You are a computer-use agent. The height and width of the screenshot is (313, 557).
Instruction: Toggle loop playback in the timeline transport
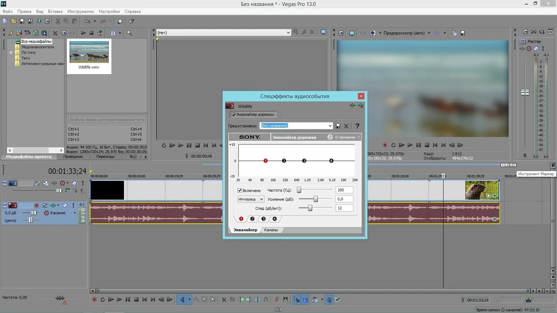point(103,299)
